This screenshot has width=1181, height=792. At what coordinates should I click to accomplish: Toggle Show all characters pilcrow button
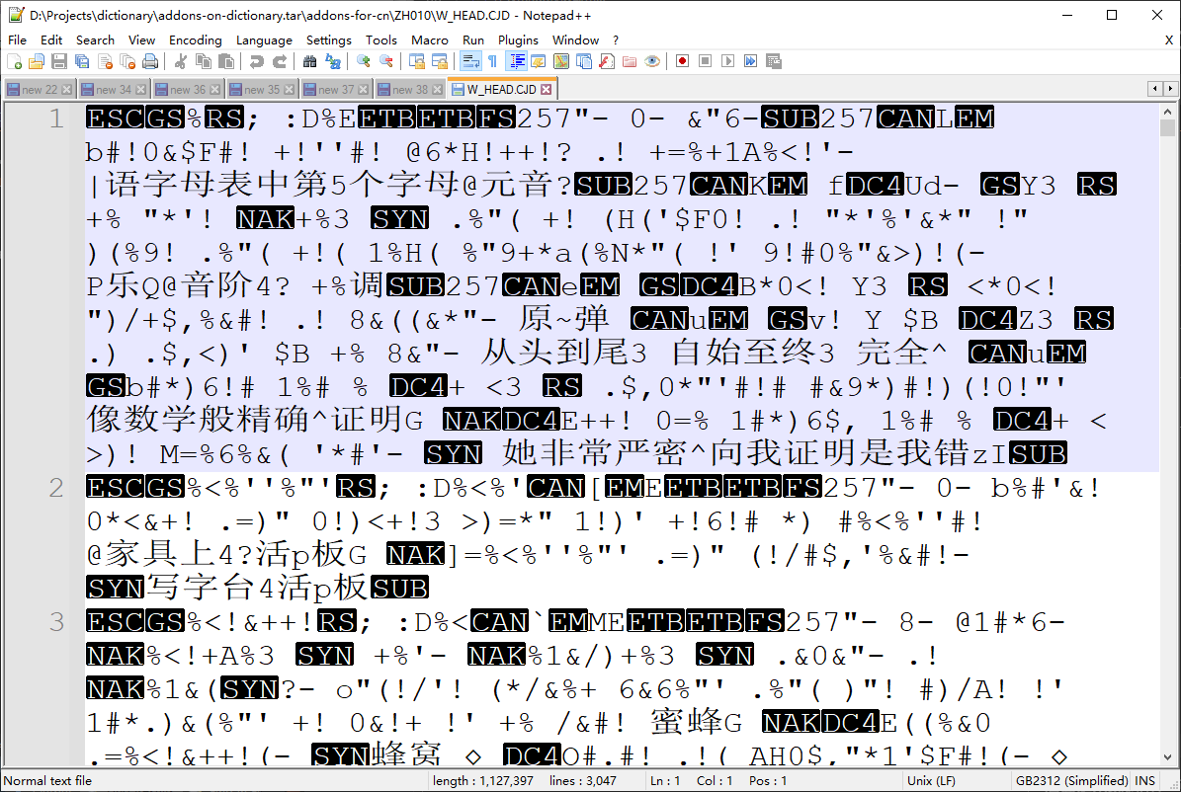click(x=492, y=61)
